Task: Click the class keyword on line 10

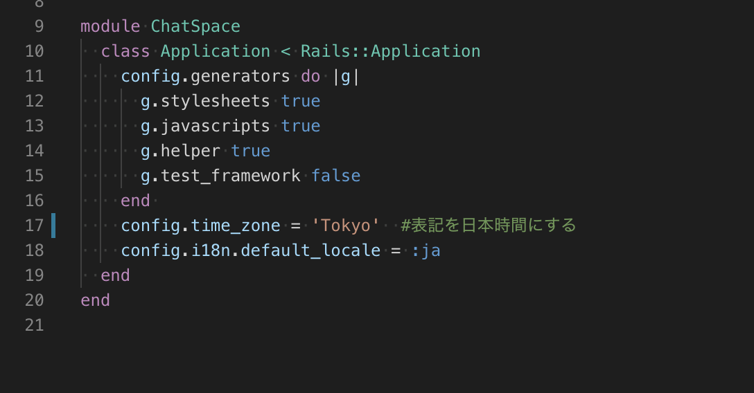Action: click(x=125, y=51)
